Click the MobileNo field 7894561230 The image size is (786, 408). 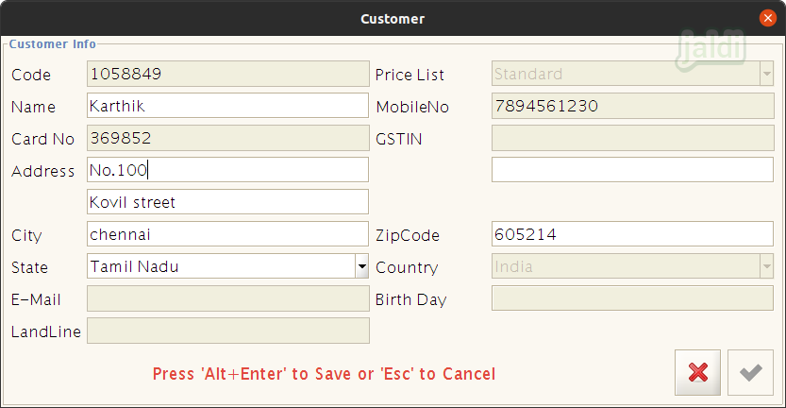pyautogui.click(x=632, y=106)
